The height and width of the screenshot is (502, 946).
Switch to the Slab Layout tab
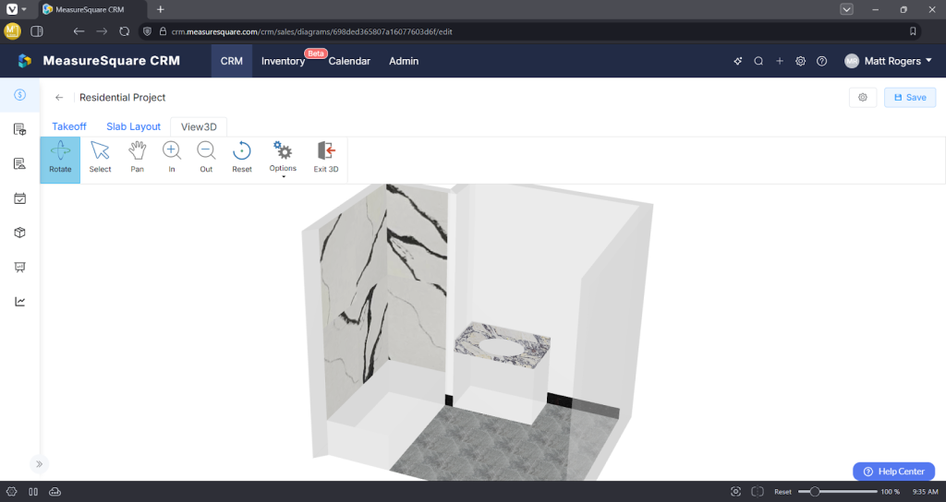(133, 126)
